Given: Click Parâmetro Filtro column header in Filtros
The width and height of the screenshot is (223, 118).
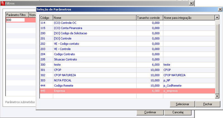Looking at the screenshot, I should (17, 15).
